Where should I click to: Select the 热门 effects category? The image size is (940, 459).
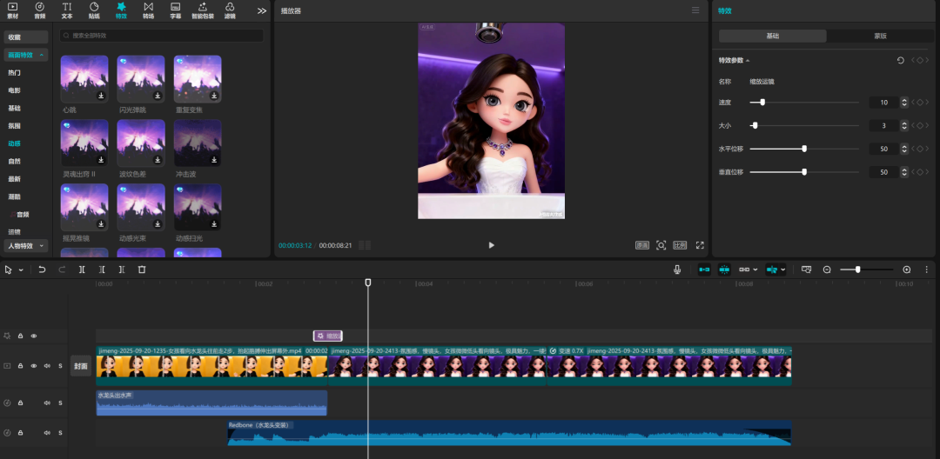tap(15, 73)
